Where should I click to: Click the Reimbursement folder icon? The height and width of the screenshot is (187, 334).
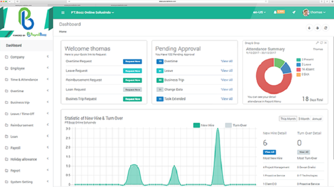7,125
